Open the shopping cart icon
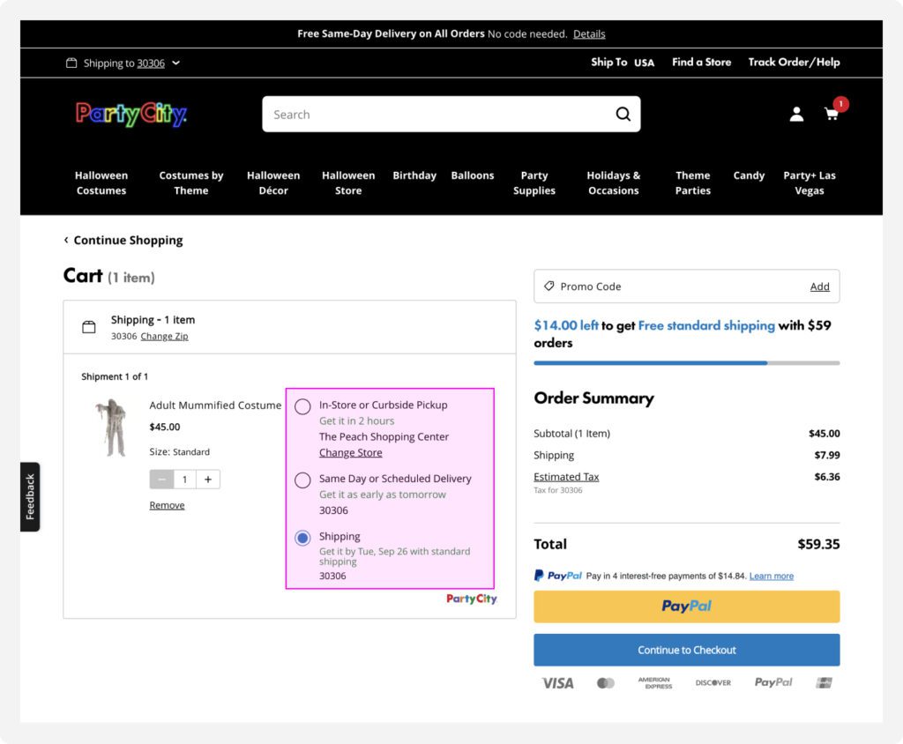The image size is (903, 744). [x=832, y=114]
